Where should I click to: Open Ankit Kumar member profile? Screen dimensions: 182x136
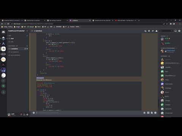(170, 84)
